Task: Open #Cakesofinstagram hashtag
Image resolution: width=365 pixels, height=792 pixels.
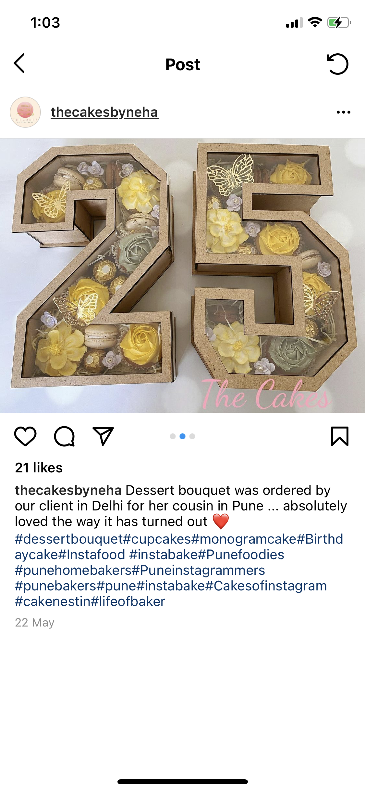Action: click(x=266, y=586)
